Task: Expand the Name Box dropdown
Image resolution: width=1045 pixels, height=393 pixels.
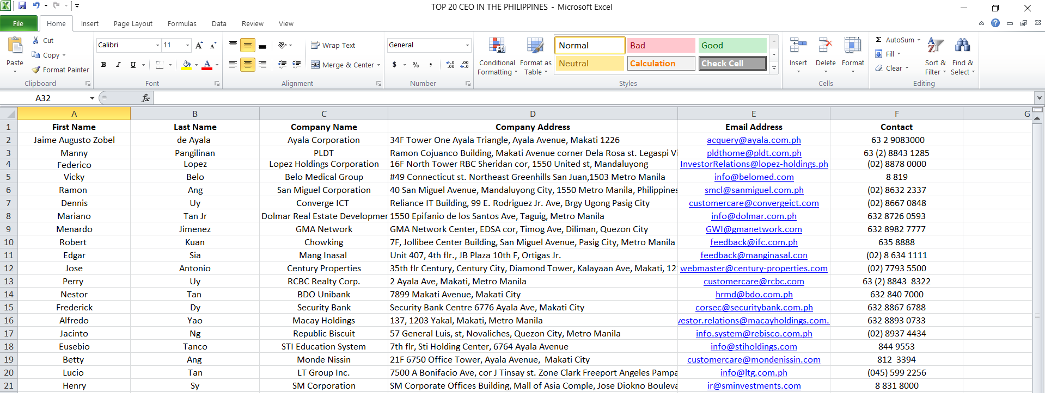Action: (92, 98)
